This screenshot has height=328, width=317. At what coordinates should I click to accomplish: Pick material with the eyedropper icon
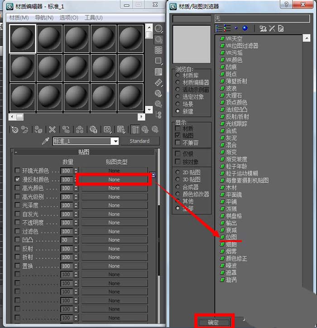pyautogui.click(x=46, y=141)
